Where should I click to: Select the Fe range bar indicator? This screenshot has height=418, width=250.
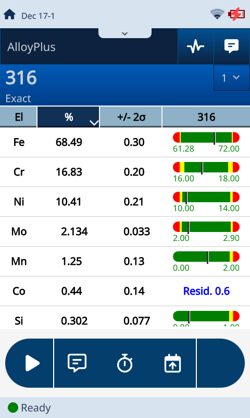(x=206, y=138)
